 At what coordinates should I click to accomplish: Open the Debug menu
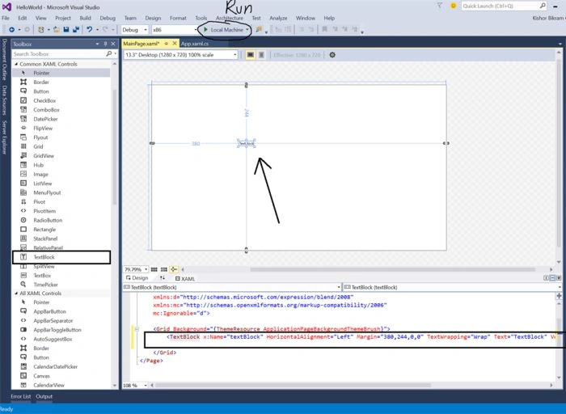tap(108, 18)
